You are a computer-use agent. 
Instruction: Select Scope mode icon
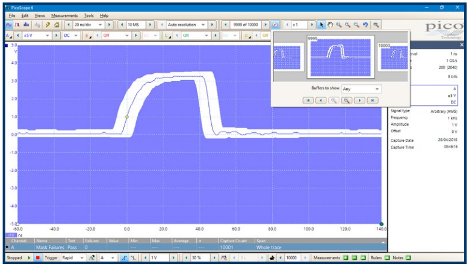pos(9,25)
